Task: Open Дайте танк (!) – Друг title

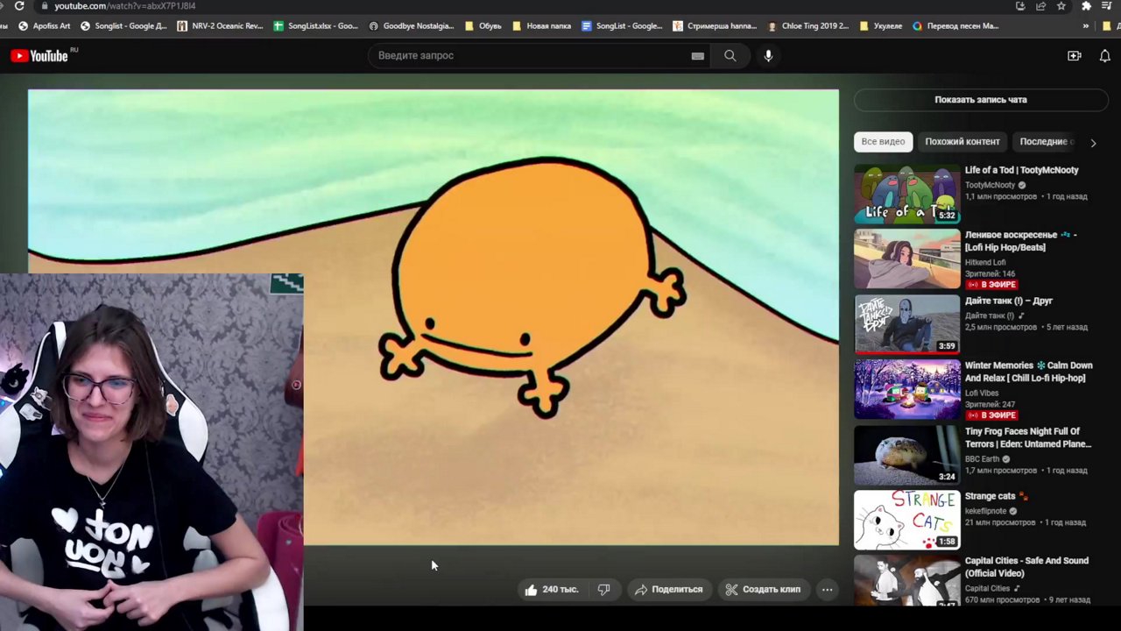Action: click(x=1009, y=301)
